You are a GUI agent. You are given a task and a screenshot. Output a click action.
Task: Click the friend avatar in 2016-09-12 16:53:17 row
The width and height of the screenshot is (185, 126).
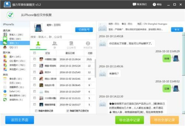click(41, 105)
